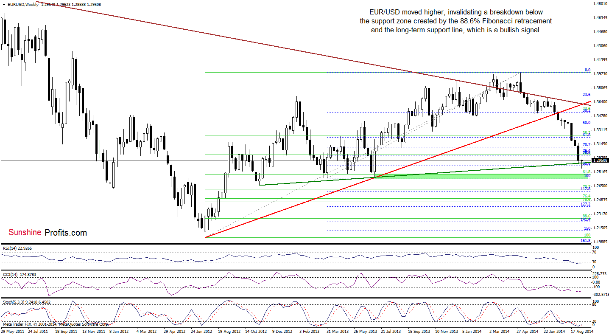Click the 1.31450 price axis label
This screenshot has width=609, height=335.
[x=601, y=144]
